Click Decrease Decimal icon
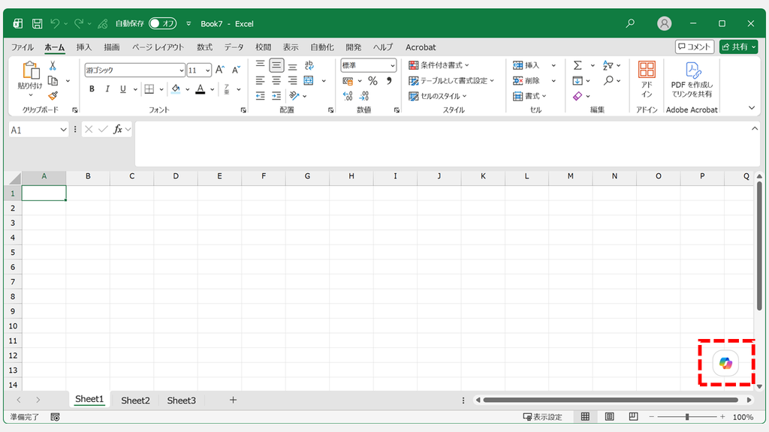This screenshot has width=769, height=432. 364,96
